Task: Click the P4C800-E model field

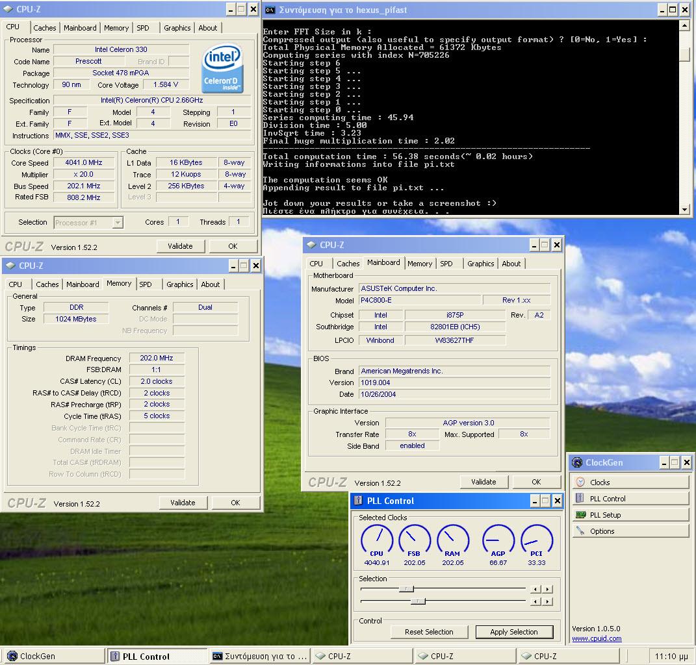Action: (x=420, y=300)
